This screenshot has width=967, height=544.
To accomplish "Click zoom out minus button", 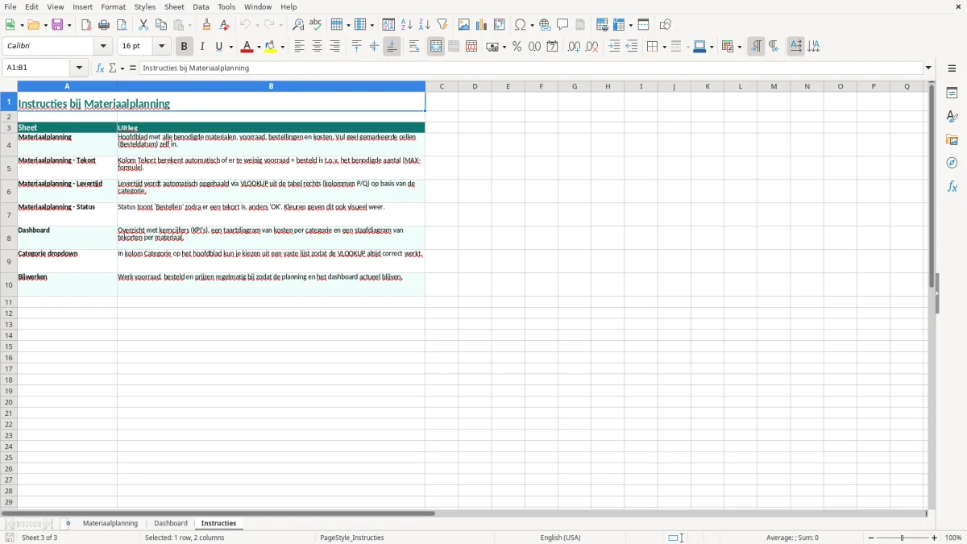I will pos(871,538).
